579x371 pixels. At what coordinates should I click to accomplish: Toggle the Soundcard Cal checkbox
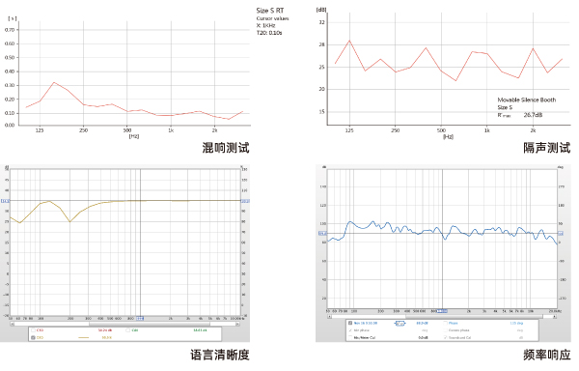(x=445, y=337)
